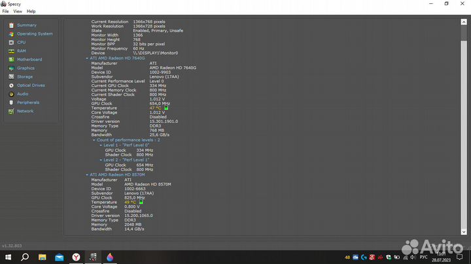Go to the Peripherals section
The width and height of the screenshot is (471, 264).
pos(28,103)
